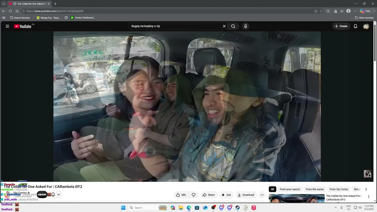Open the ENG US language switcher
The height and width of the screenshot is (212, 377).
pos(349,208)
